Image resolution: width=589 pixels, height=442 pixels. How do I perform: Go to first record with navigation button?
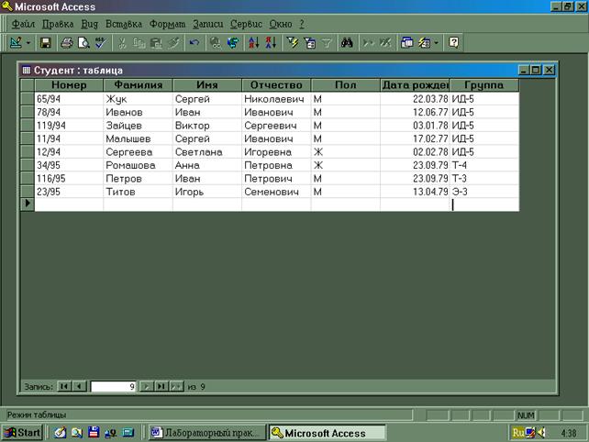[x=64, y=386]
